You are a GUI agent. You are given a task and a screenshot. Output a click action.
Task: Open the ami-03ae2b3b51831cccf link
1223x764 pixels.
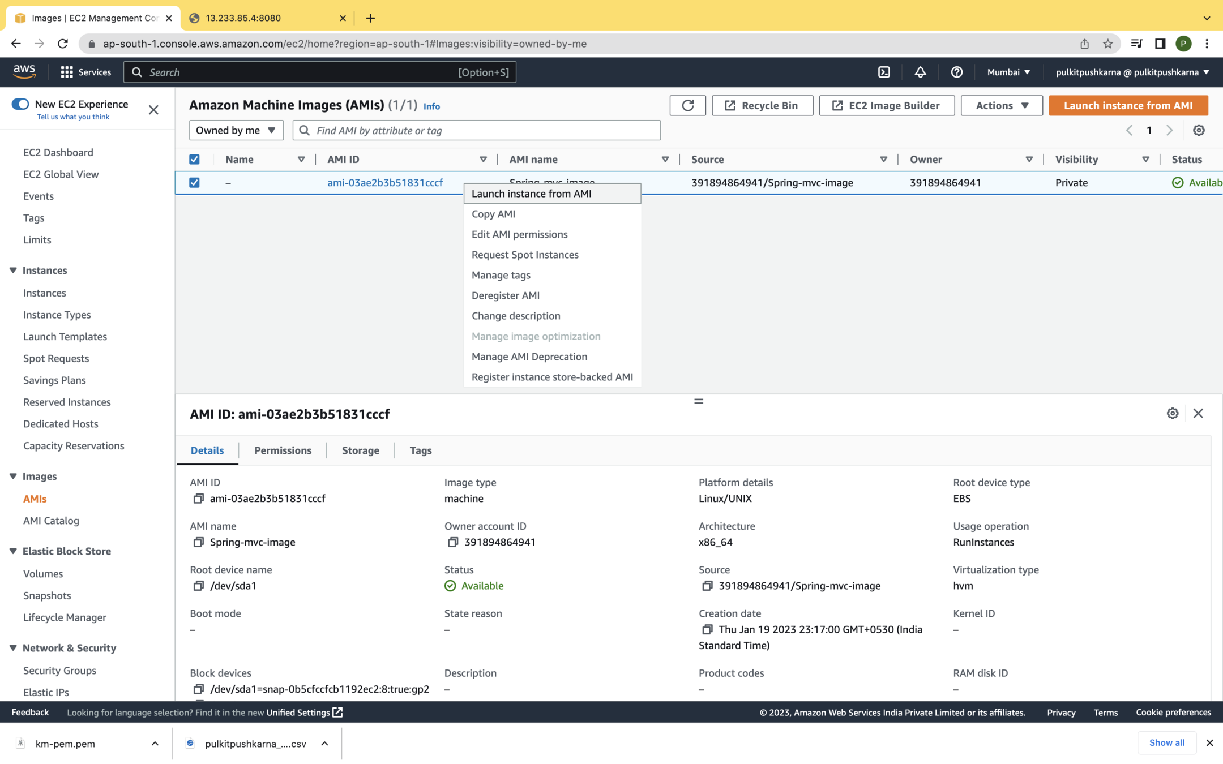pos(385,183)
